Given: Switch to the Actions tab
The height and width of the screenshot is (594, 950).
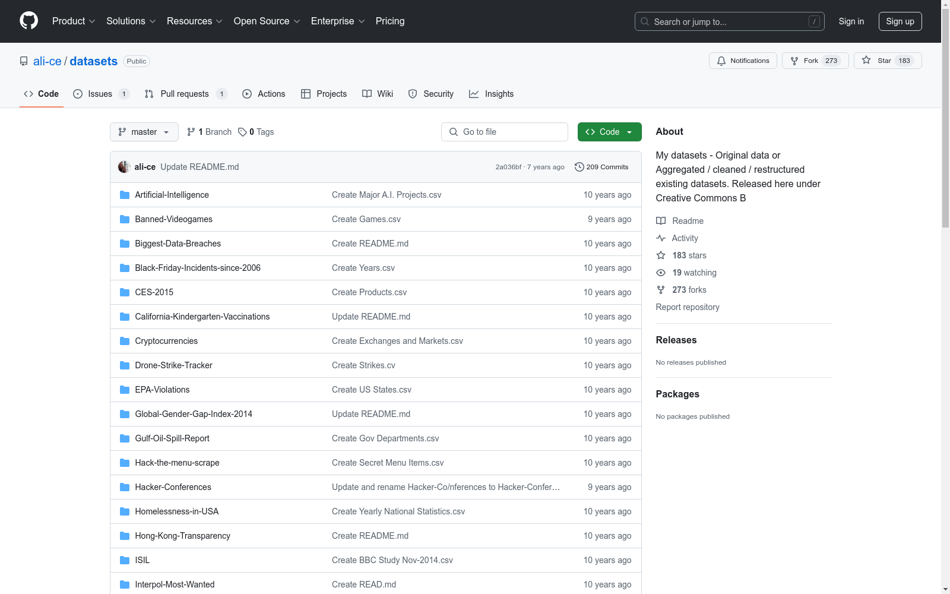Looking at the screenshot, I should click(x=264, y=94).
